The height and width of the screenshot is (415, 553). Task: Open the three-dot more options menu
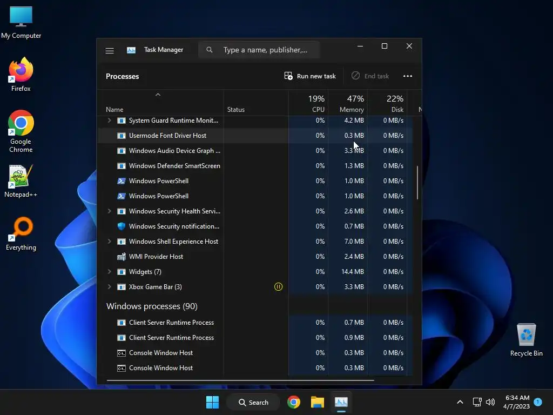(408, 76)
